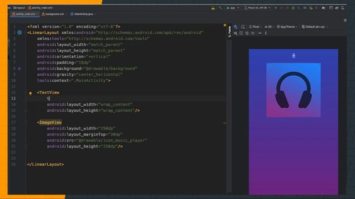Viewport: 355px width, 199px height.
Task: Click the Attach Debugger to Android Process icon
Action: coord(311,8)
